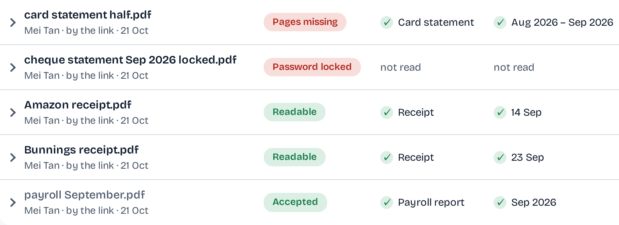This screenshot has width=619, height=225.
Task: Expand the payroll September.pdf row chevron
Action: 13,202
